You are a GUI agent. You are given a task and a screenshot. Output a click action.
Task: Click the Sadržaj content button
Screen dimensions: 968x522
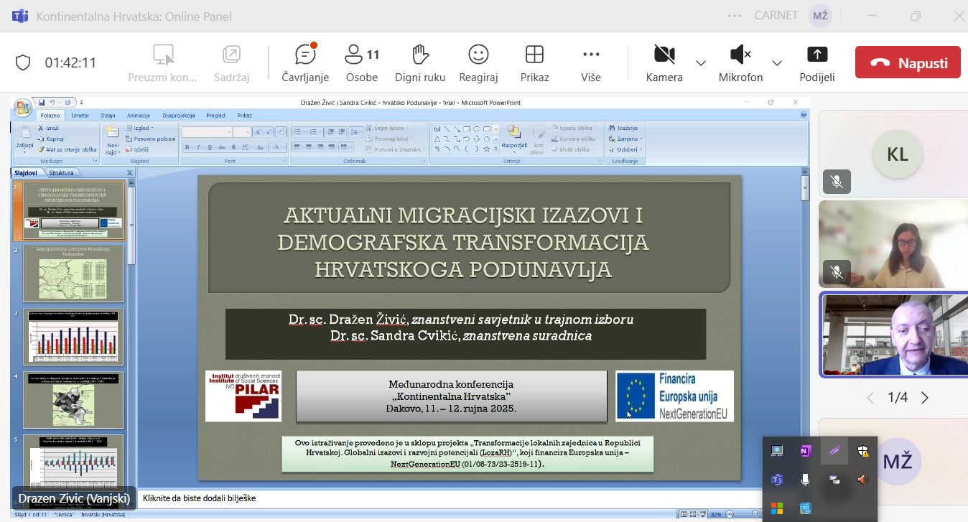pos(231,62)
